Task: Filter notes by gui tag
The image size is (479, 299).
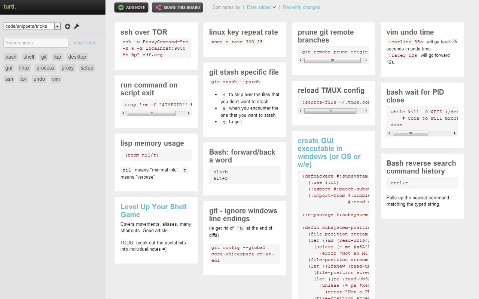Action: (9, 68)
